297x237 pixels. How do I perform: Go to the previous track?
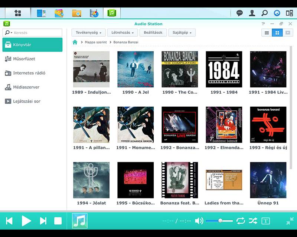pyautogui.click(x=9, y=221)
